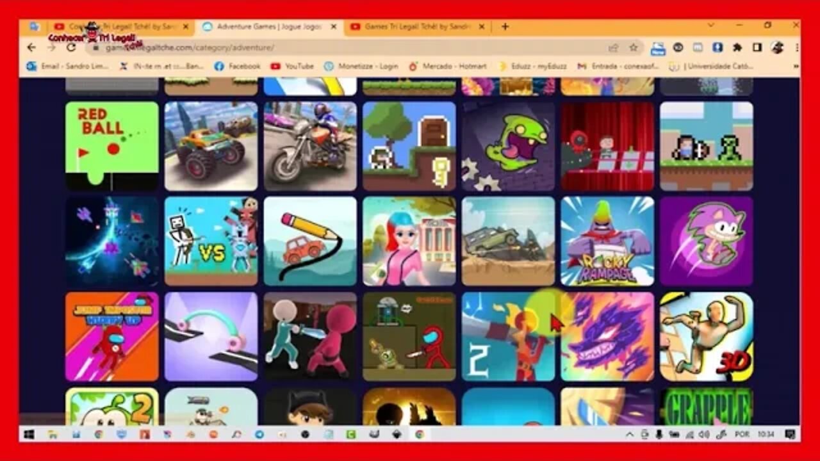The height and width of the screenshot is (461, 820).
Task: Open the taskbar clock showing 10:34
Action: point(765,434)
